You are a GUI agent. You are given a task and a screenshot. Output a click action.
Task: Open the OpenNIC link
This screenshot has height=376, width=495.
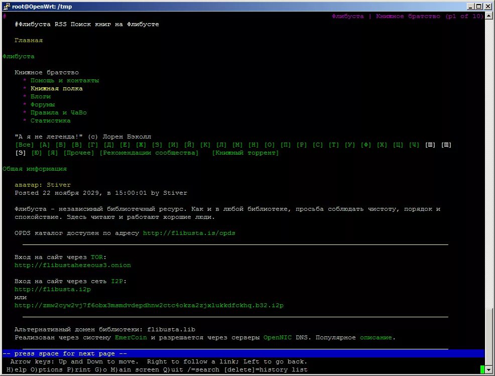278,337
